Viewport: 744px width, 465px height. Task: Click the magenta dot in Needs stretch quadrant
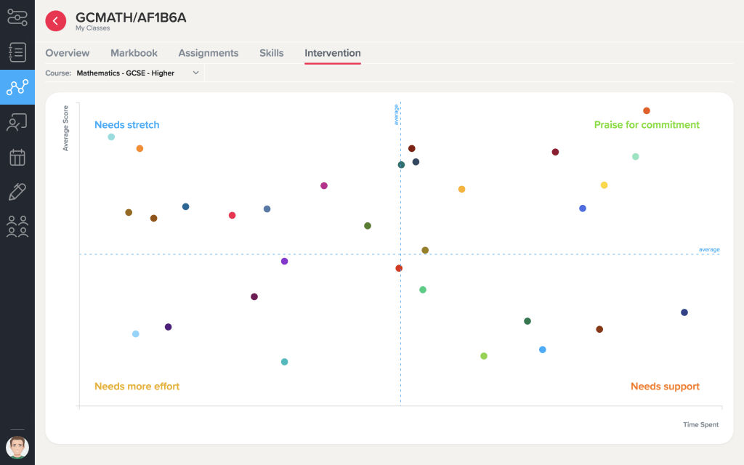click(x=324, y=186)
